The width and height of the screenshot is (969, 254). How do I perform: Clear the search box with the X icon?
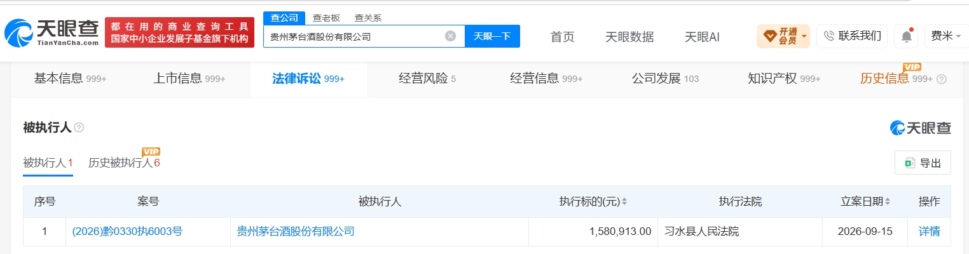pos(450,36)
